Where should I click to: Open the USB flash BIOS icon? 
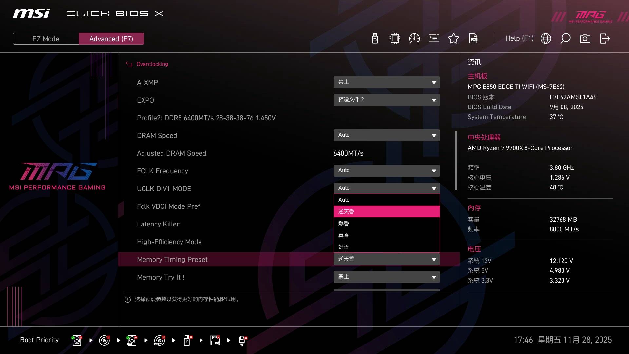(x=375, y=39)
